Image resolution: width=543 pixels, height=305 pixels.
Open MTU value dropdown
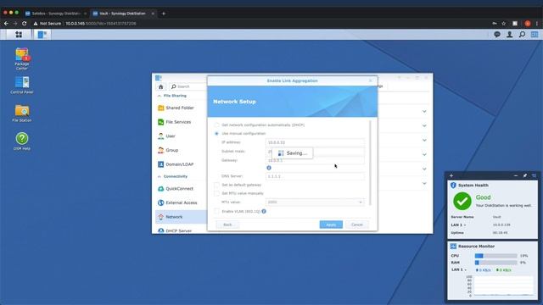tap(315, 202)
